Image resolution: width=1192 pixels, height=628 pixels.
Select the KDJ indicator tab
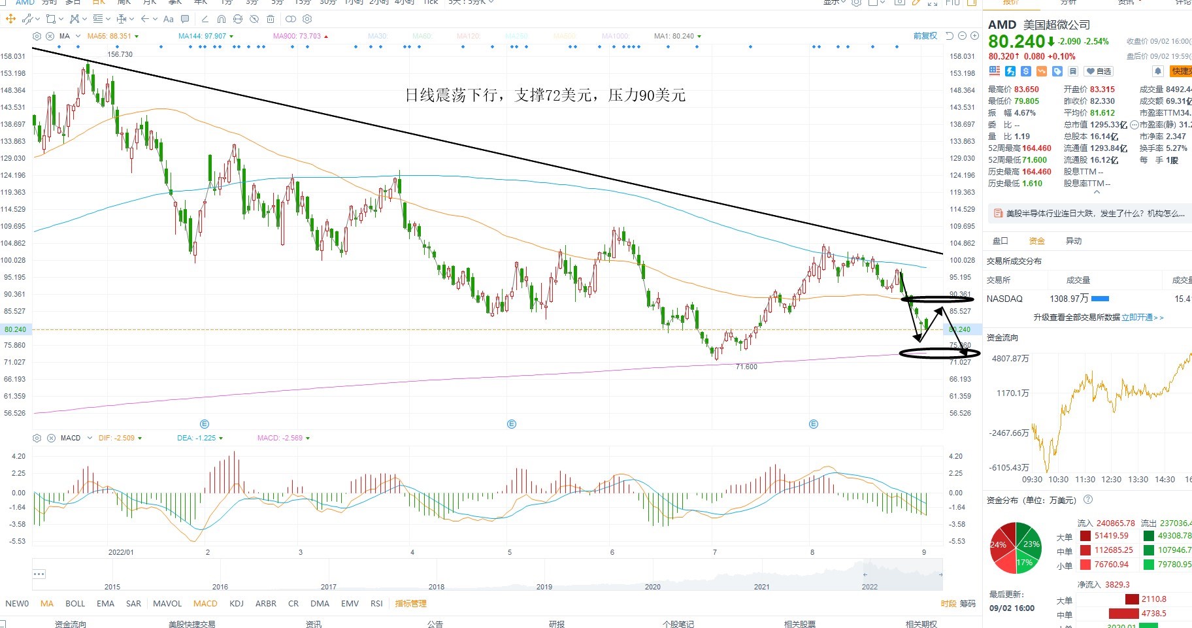[237, 603]
